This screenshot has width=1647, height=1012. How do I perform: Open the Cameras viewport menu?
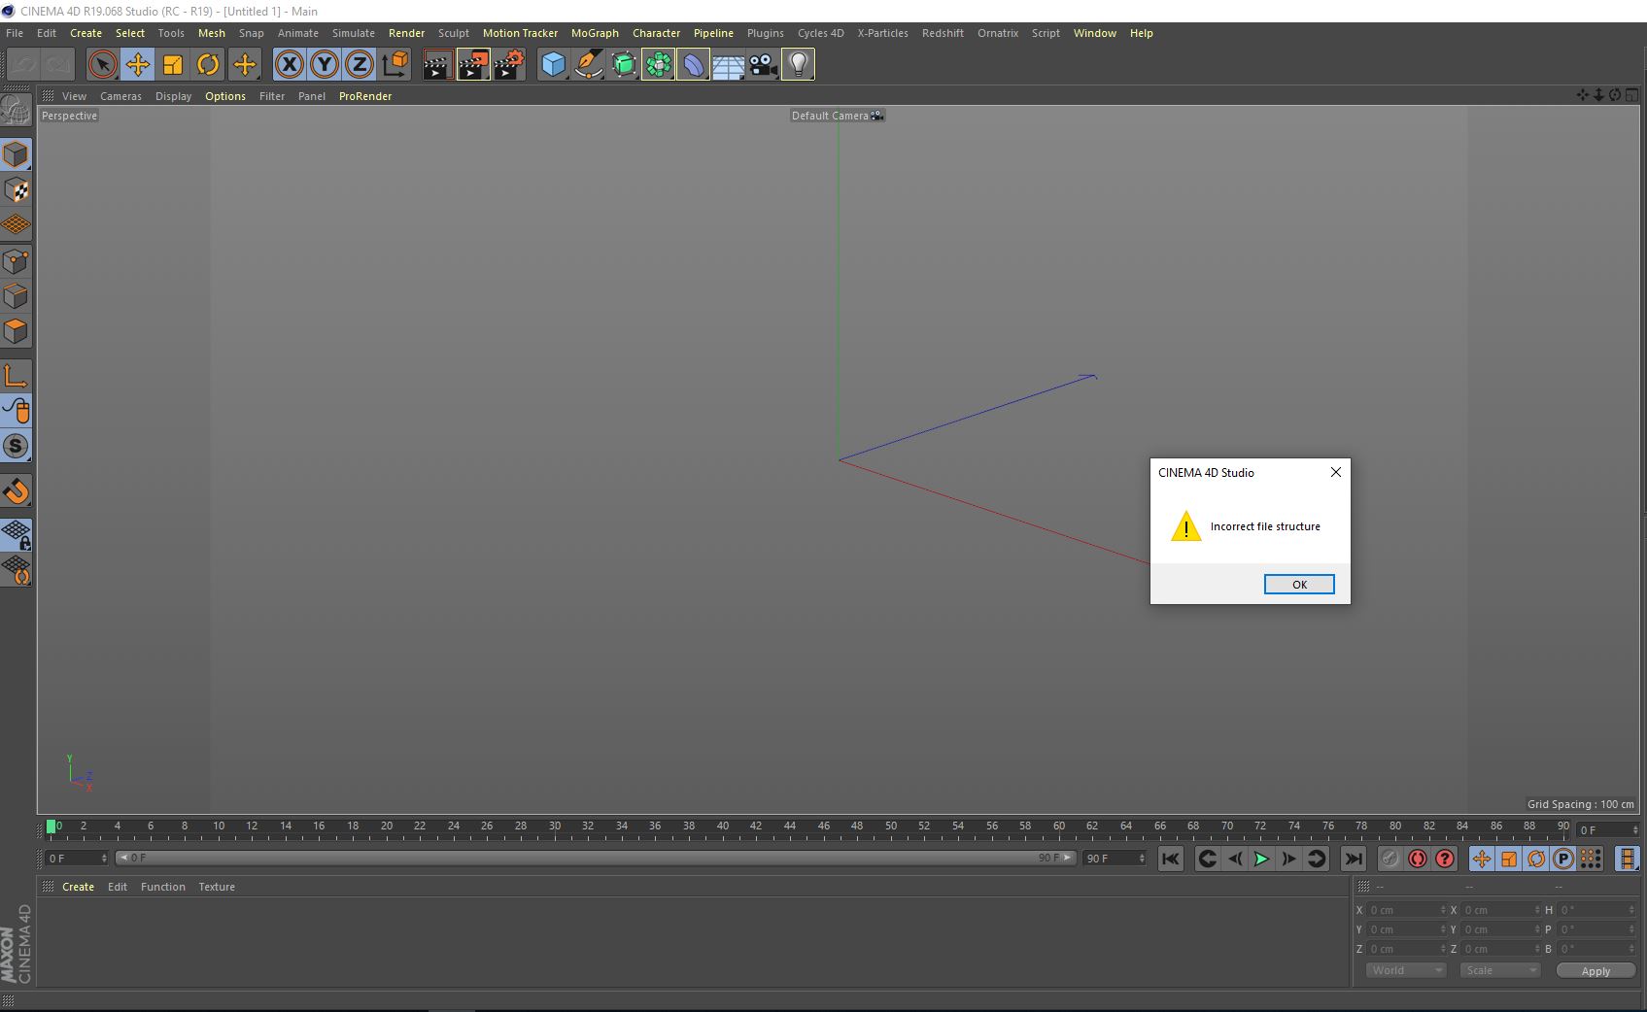point(120,96)
